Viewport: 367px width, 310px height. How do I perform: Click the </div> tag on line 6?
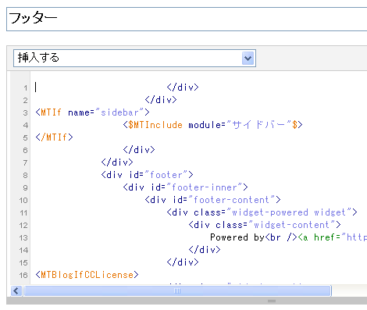(139, 150)
